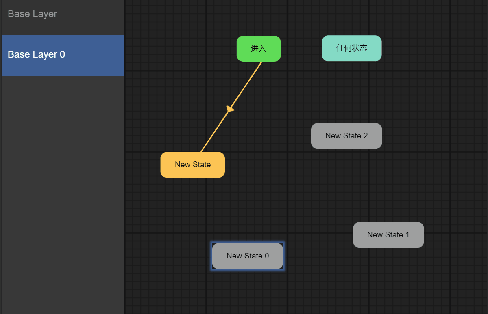Screen dimensions: 488x314
Task: Select the transition line just above New State
Action: (x=207, y=142)
